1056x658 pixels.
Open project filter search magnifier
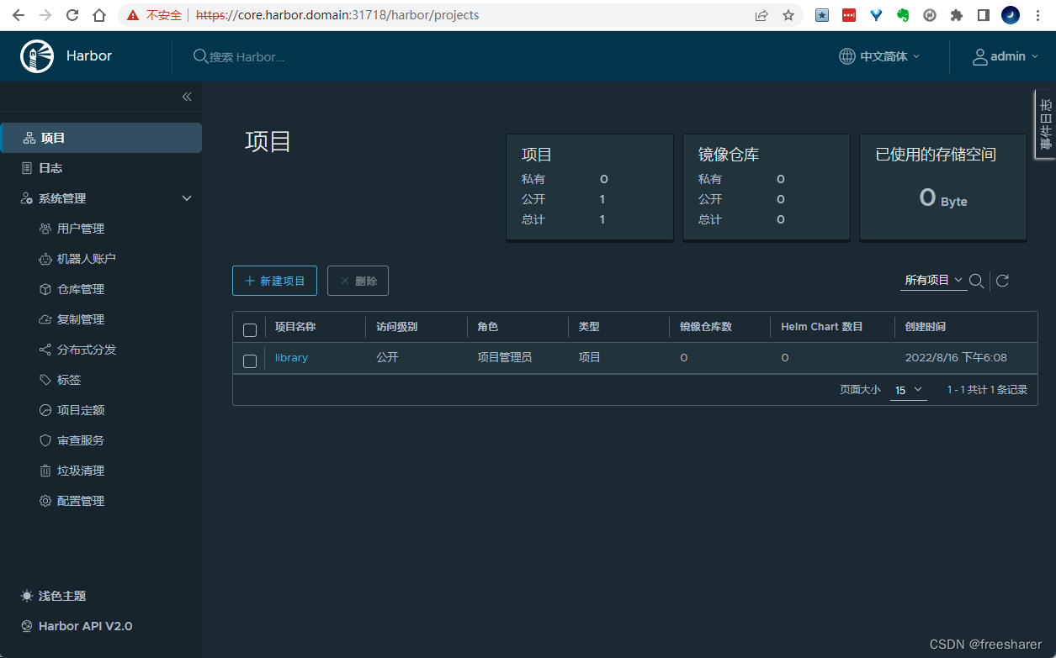(x=976, y=281)
